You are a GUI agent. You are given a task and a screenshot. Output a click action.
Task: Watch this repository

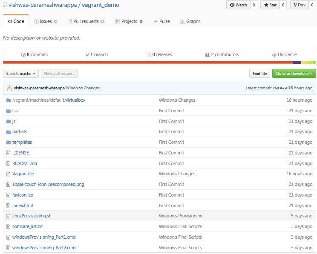[x=238, y=5]
